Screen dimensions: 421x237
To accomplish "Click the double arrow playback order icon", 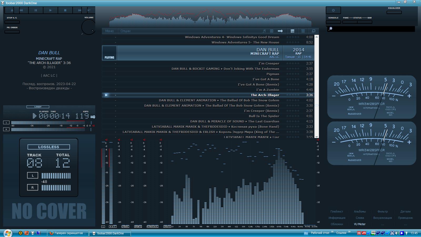I will pos(280,31).
